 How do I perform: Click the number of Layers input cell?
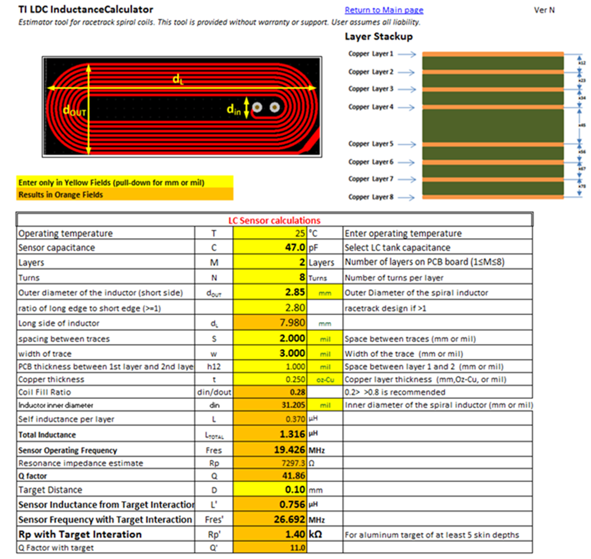tap(269, 263)
